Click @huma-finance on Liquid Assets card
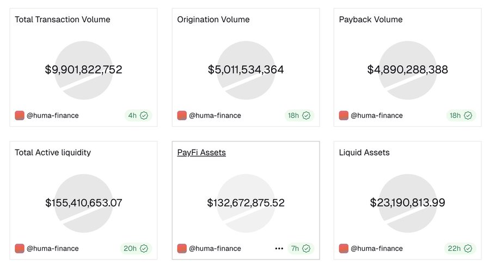 (377, 249)
